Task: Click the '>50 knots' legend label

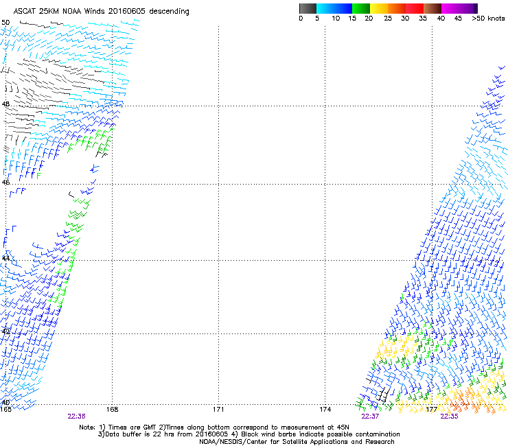Action: pos(488,19)
